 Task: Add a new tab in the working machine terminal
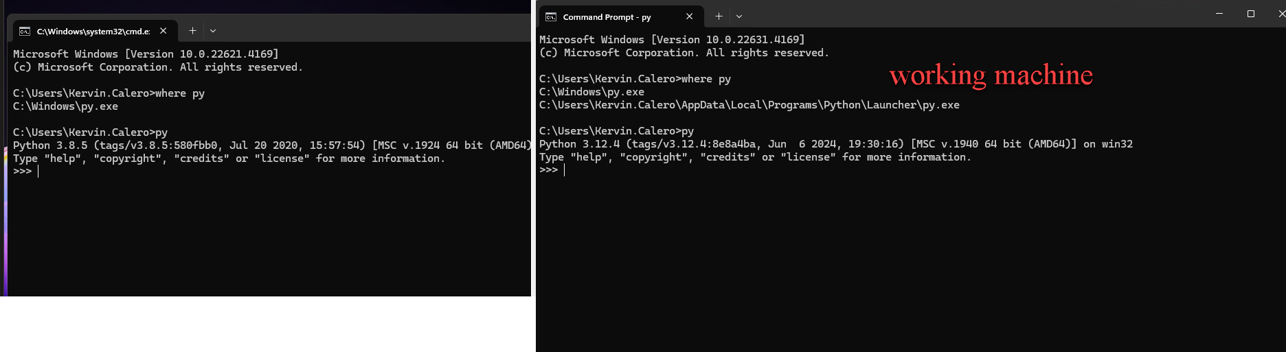pyautogui.click(x=719, y=16)
